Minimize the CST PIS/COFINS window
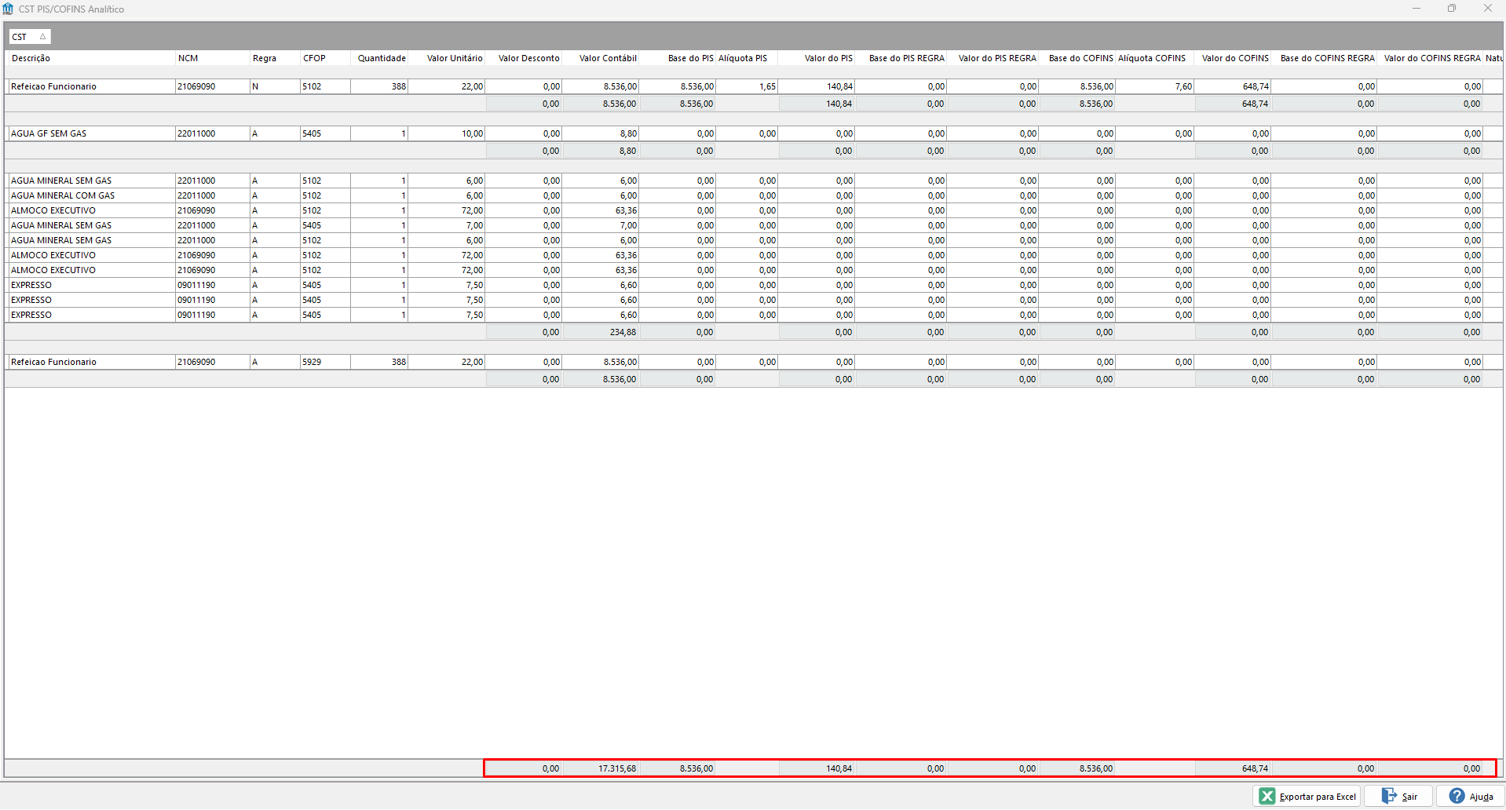Image resolution: width=1506 pixels, height=810 pixels. coord(1416,9)
